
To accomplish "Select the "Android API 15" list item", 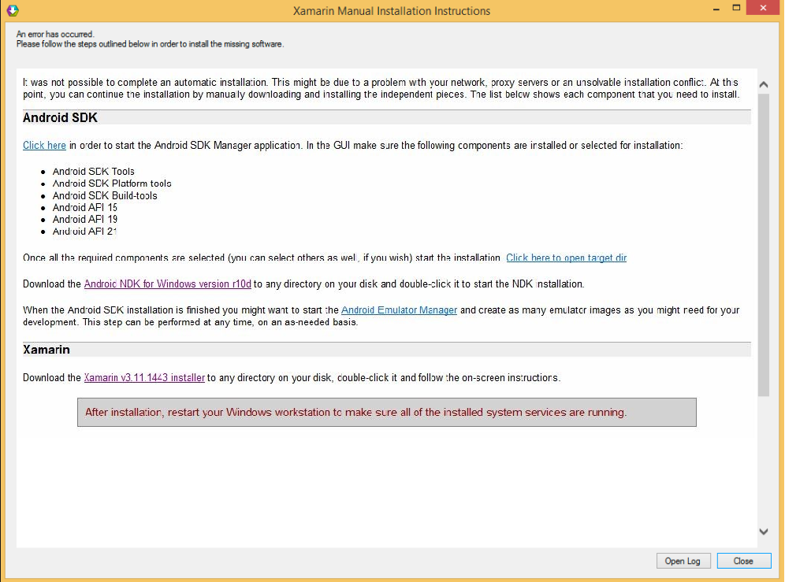I will pos(85,207).
